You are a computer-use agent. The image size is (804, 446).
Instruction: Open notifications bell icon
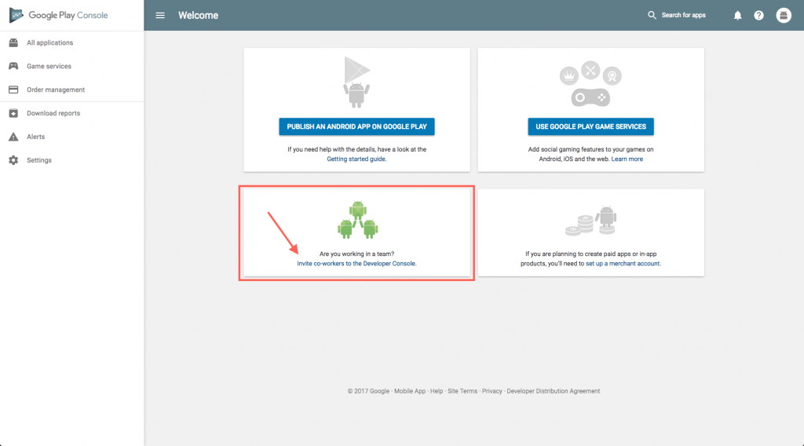pos(737,16)
